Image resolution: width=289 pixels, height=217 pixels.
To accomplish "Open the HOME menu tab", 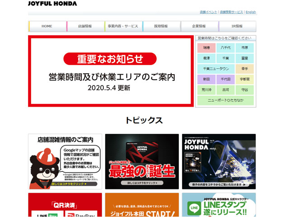I will (x=47, y=26).
